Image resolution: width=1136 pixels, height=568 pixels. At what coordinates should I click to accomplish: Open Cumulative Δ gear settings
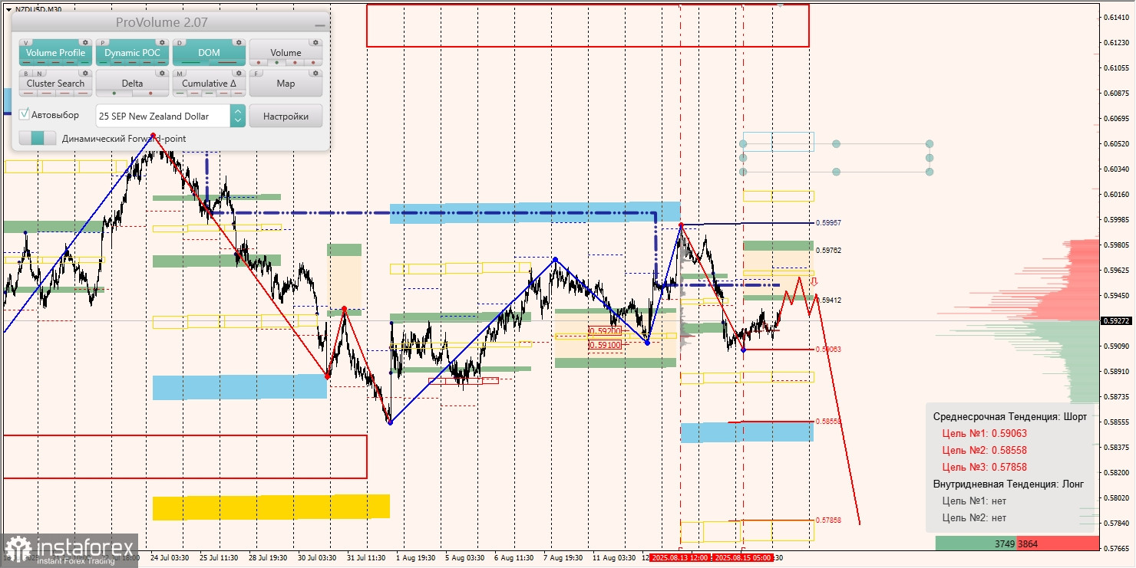239,73
